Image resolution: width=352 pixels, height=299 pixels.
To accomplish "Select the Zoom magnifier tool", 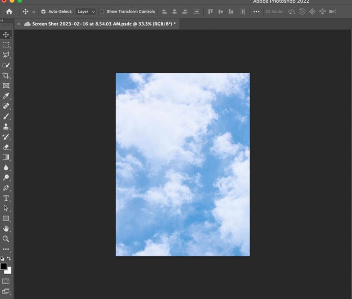I will tap(6, 239).
